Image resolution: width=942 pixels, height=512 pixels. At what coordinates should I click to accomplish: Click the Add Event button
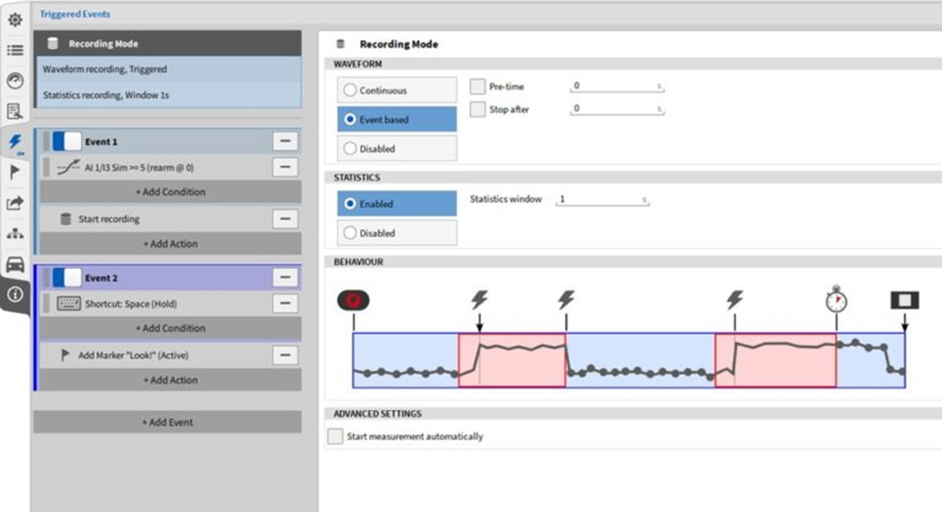point(167,422)
